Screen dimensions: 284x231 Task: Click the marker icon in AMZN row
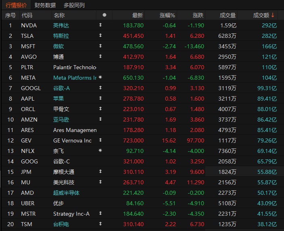(100, 119)
